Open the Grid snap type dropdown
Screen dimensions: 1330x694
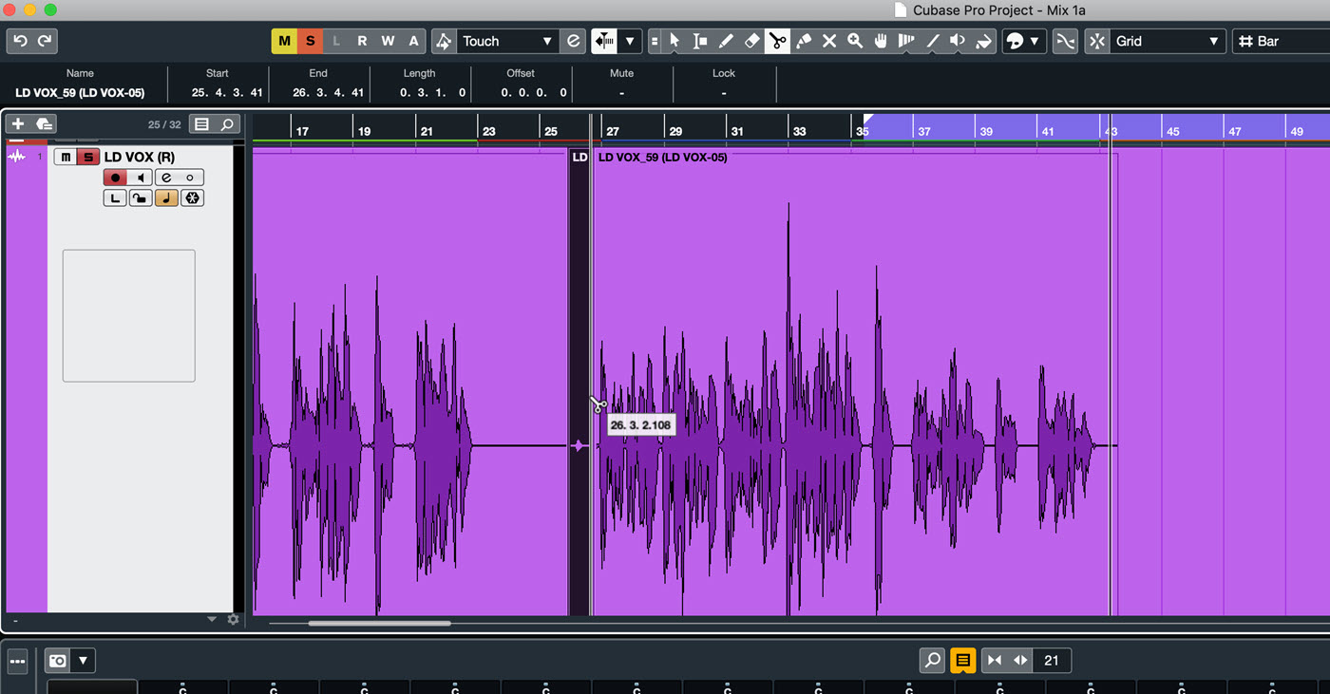pos(1168,41)
